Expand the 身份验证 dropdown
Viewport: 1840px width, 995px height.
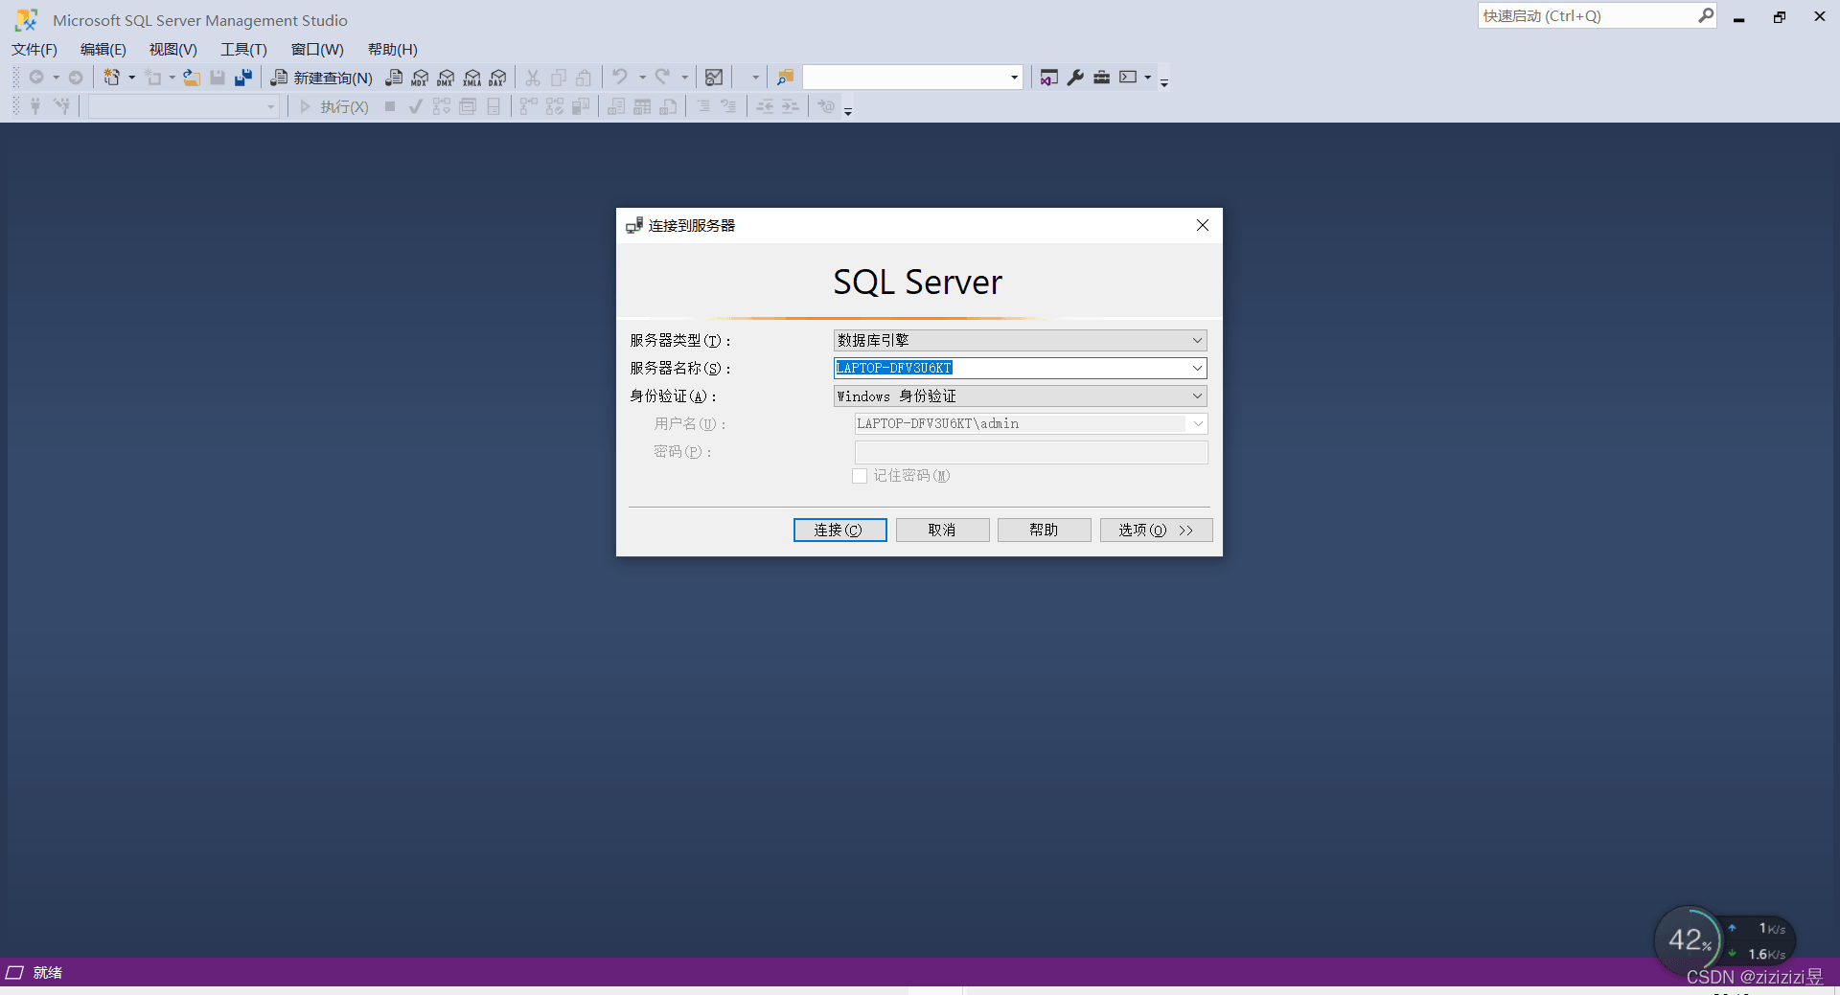click(1197, 396)
